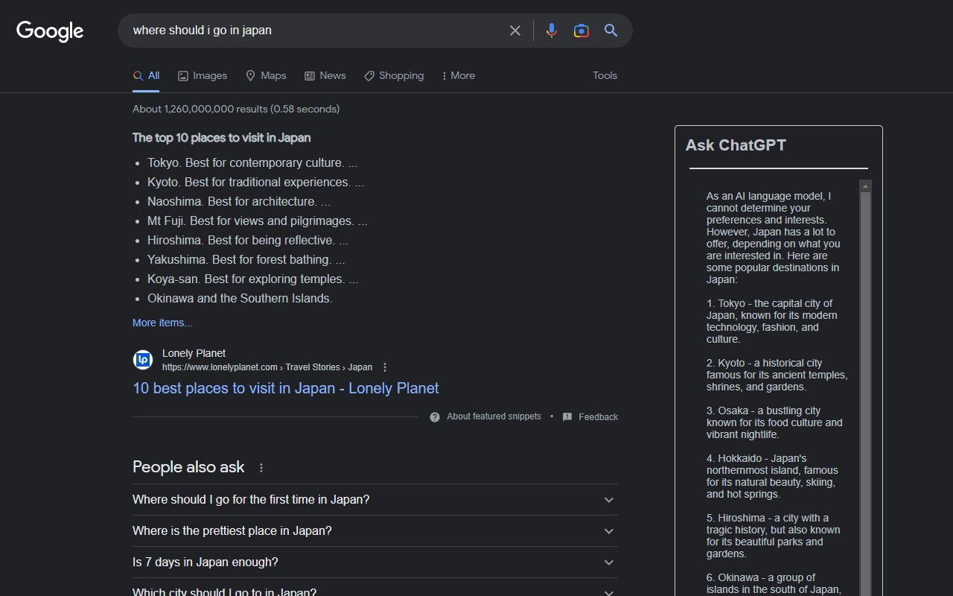Click ChatGPT's As an AI language model intro
The width and height of the screenshot is (953, 596).
[x=773, y=238]
